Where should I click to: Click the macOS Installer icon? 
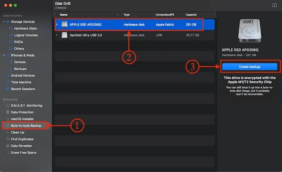8,119
